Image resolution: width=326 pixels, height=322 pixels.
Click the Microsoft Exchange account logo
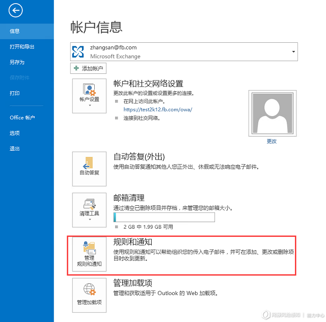(78, 52)
